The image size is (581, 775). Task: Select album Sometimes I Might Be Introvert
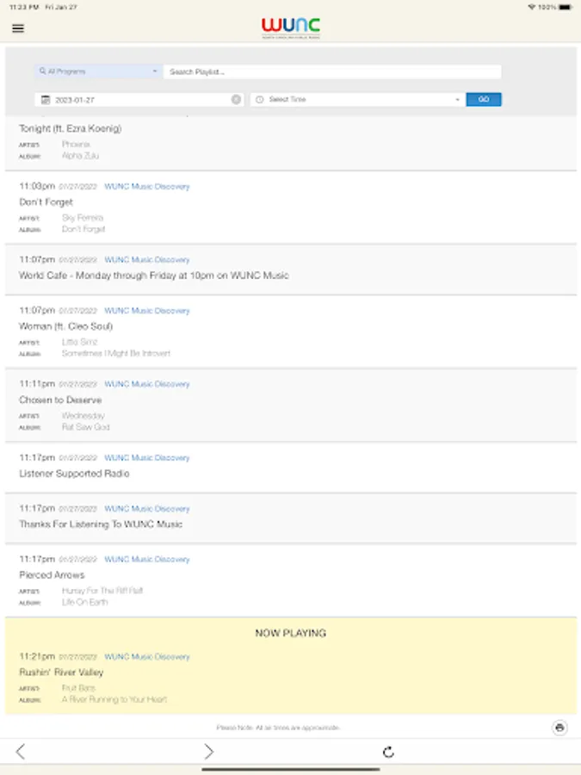point(116,353)
